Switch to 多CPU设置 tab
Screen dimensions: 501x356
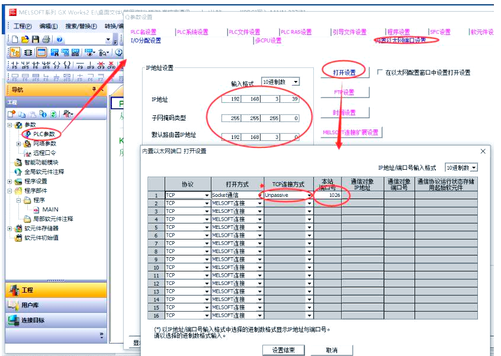click(x=268, y=41)
